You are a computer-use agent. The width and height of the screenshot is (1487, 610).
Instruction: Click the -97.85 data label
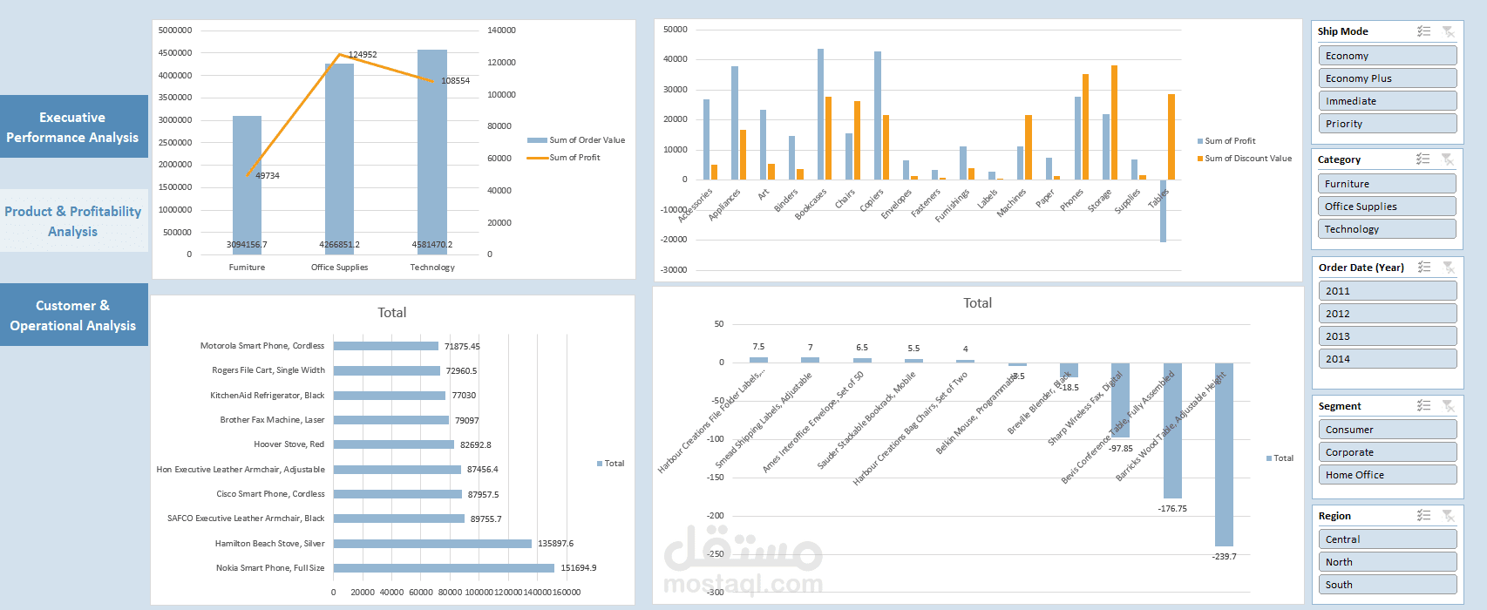1120,449
